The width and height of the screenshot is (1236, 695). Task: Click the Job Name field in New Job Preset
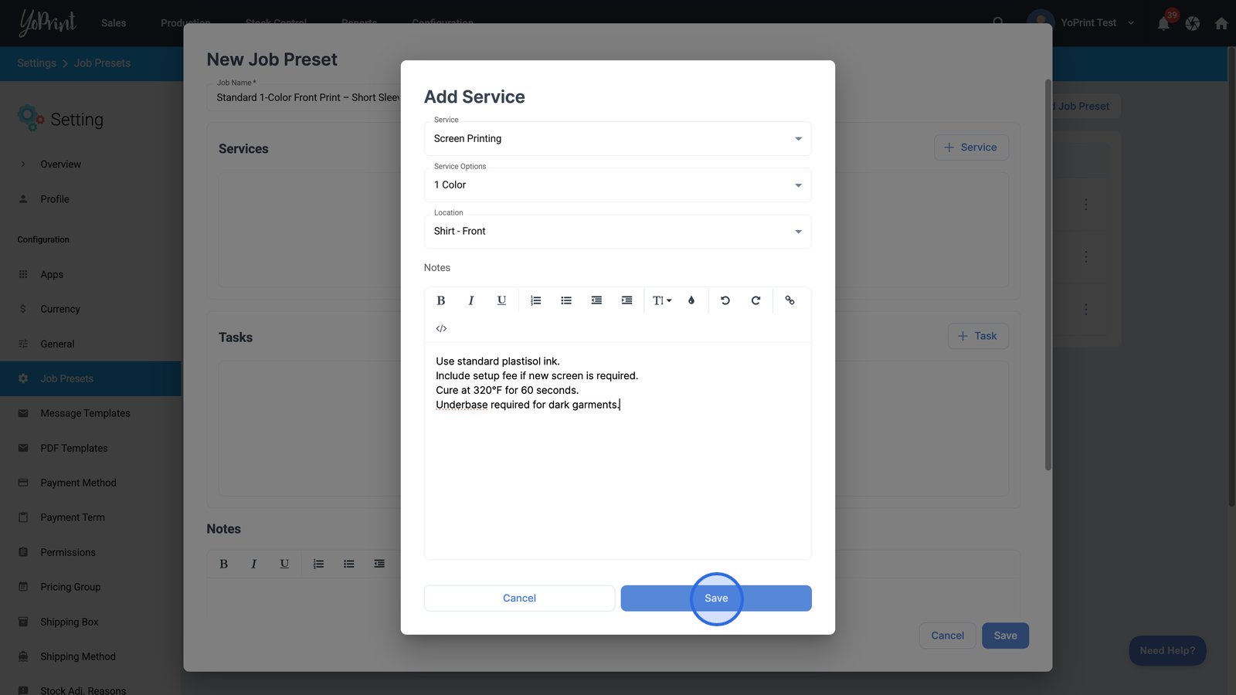pyautogui.click(x=304, y=97)
